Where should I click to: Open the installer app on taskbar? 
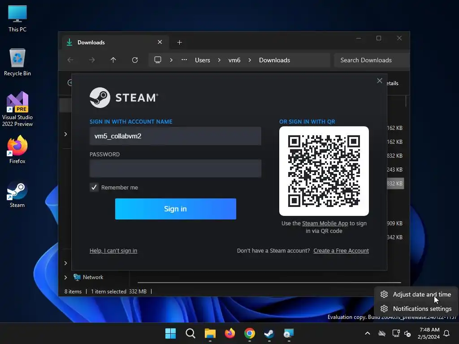289,333
